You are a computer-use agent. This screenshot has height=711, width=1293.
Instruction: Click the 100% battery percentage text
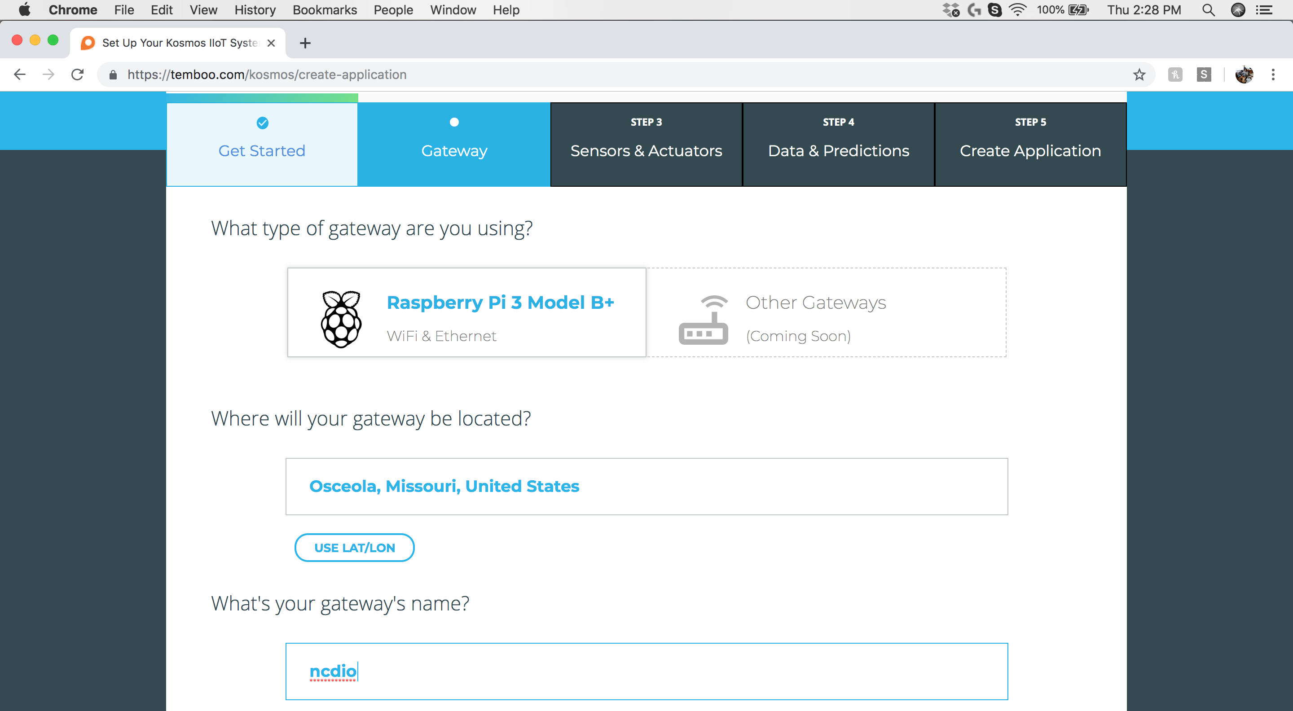(x=1050, y=10)
